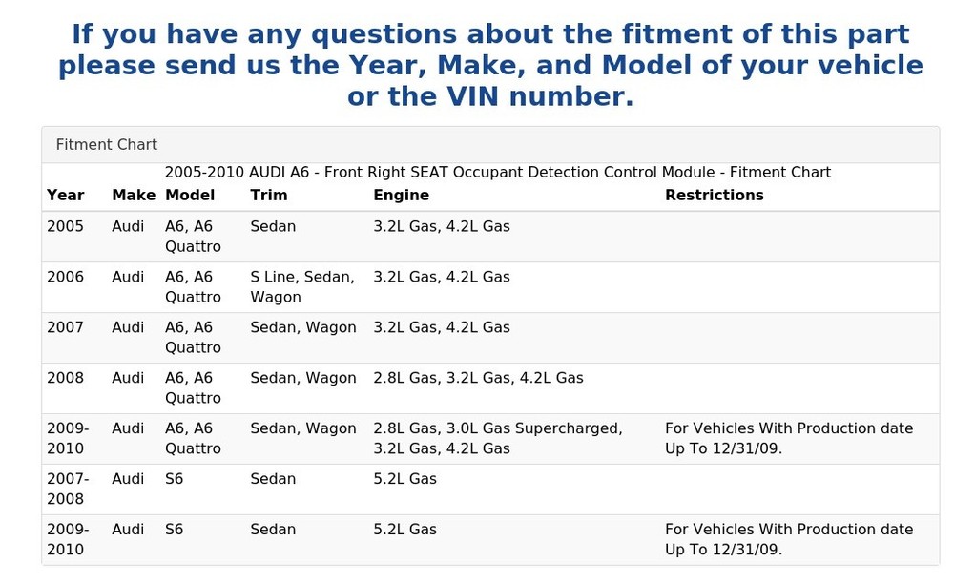Click the Model column header

click(190, 195)
